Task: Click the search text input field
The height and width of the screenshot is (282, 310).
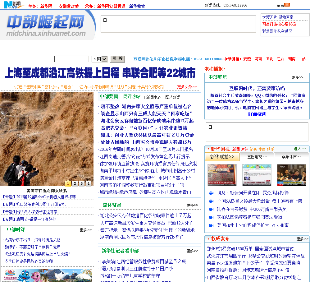Action: 71,59
